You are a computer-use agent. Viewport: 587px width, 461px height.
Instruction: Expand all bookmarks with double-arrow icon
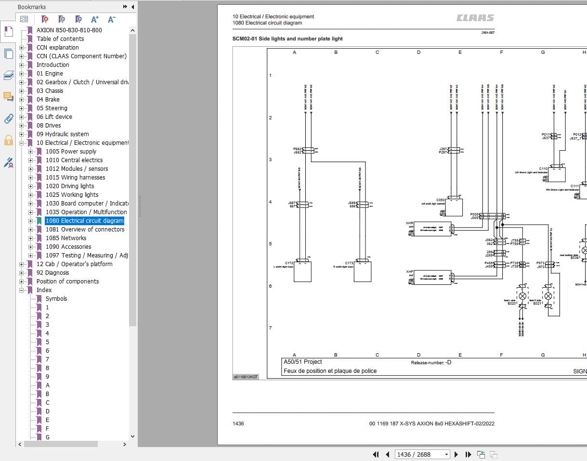click(125, 7)
